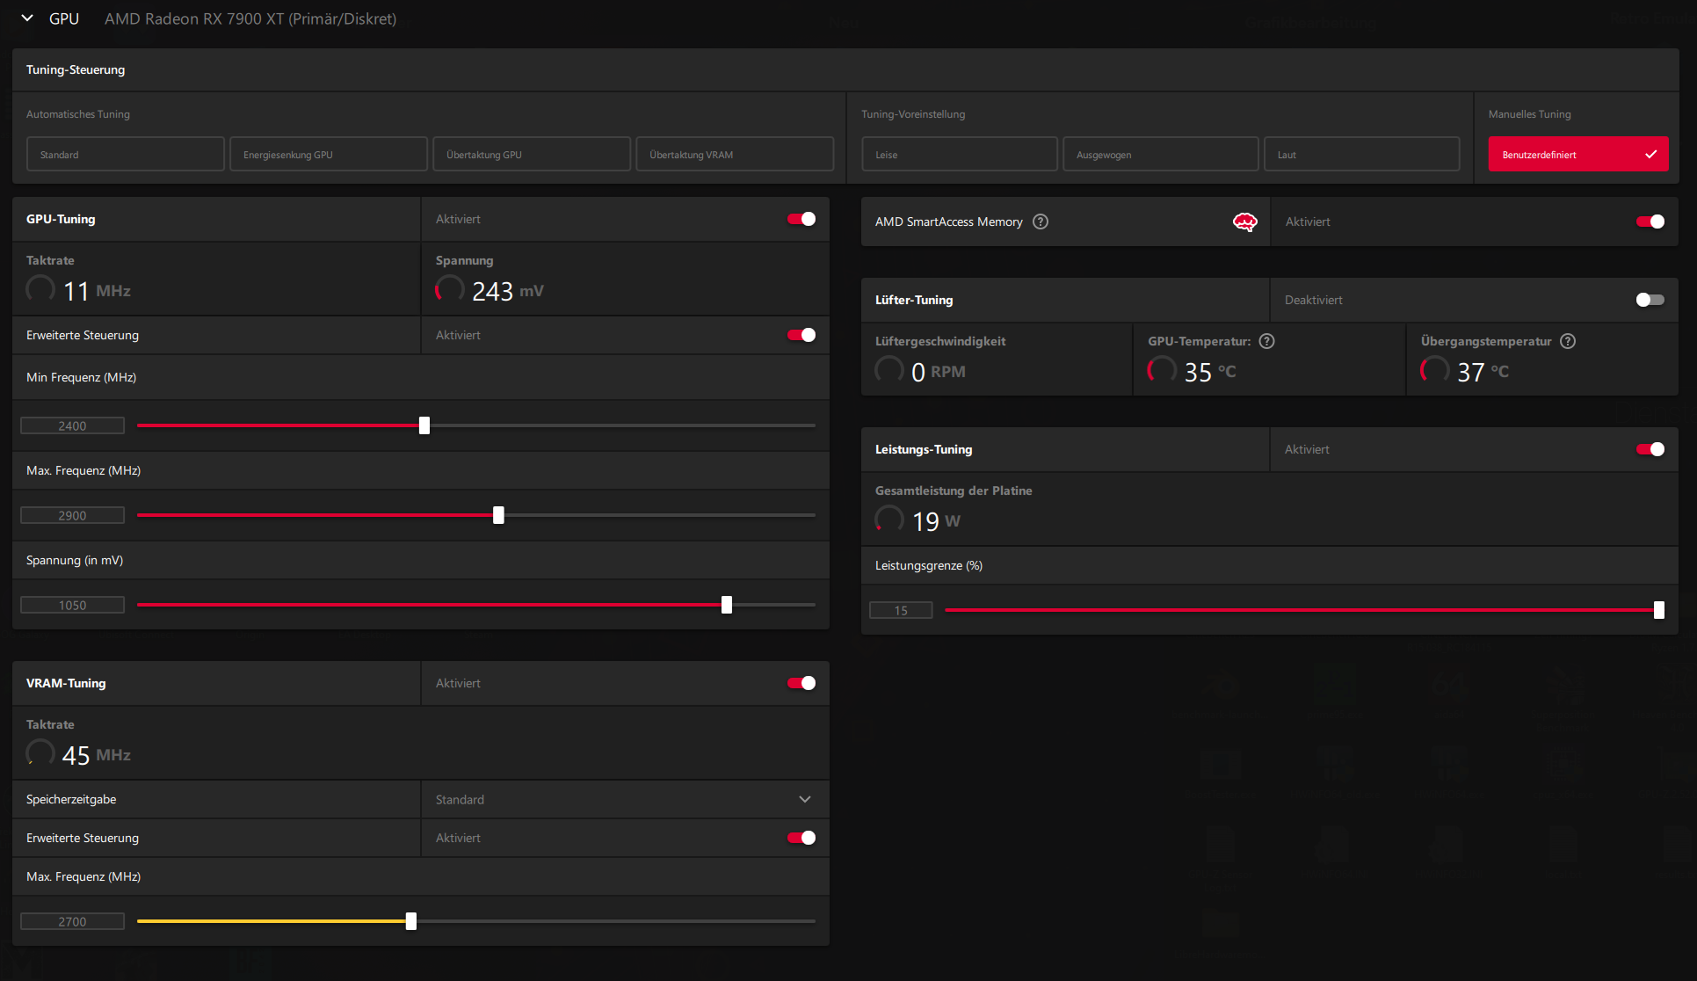Viewport: 1697px width, 981px height.
Task: Click the red brain icon beside SmartAccess Memory
Action: 1244,222
